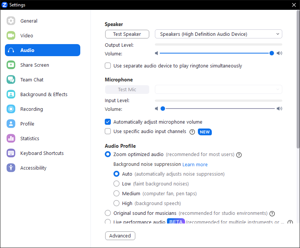Open Accessibility settings

[43, 168]
